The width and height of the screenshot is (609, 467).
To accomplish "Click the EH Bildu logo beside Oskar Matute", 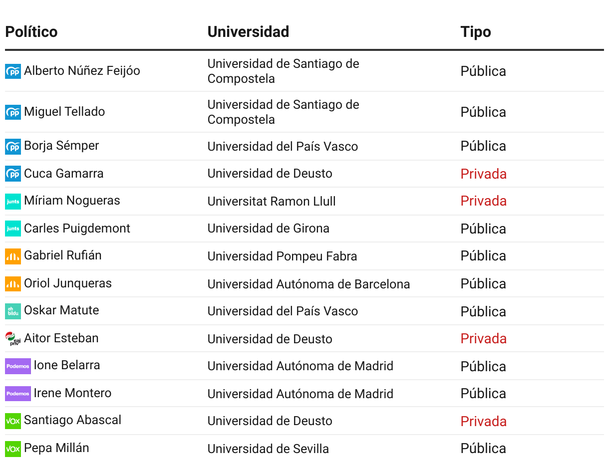I will 13,311.
